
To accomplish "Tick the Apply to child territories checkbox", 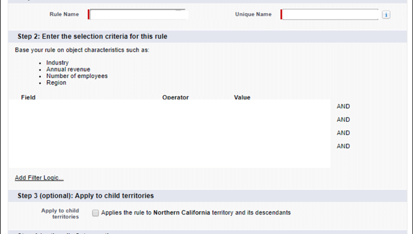I will (x=95, y=213).
